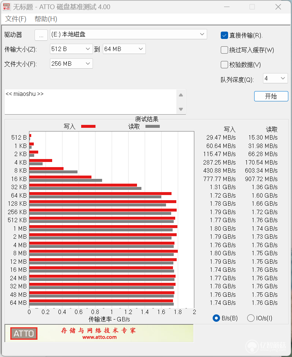The height and width of the screenshot is (357, 292).
Task: Click the 512 B row label in chart
Action: (19, 137)
